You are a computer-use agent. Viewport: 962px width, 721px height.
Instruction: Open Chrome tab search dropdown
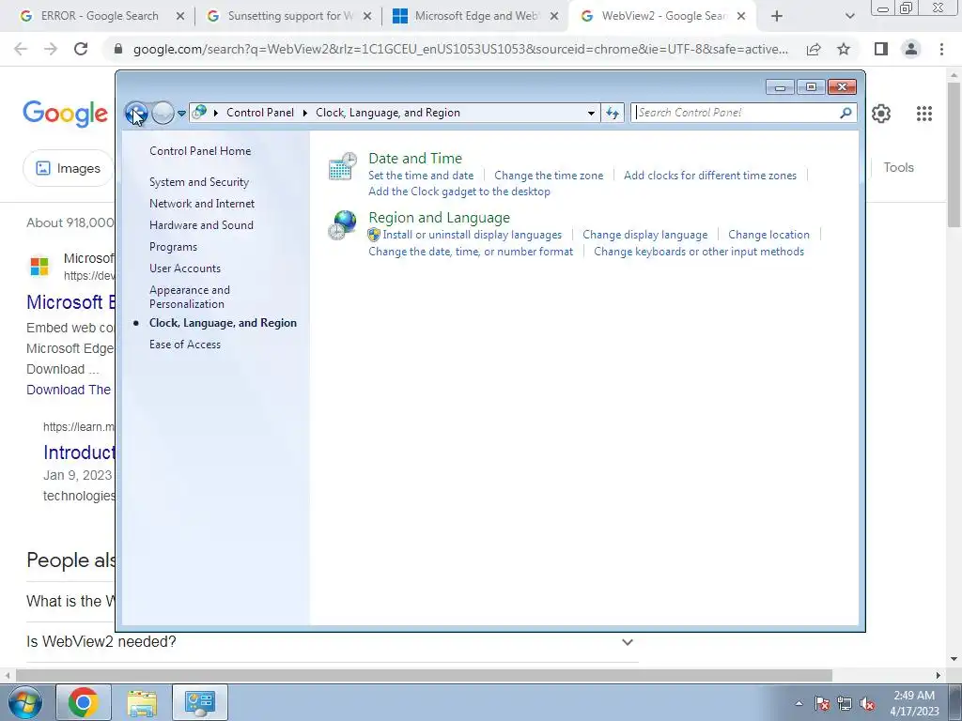849,16
